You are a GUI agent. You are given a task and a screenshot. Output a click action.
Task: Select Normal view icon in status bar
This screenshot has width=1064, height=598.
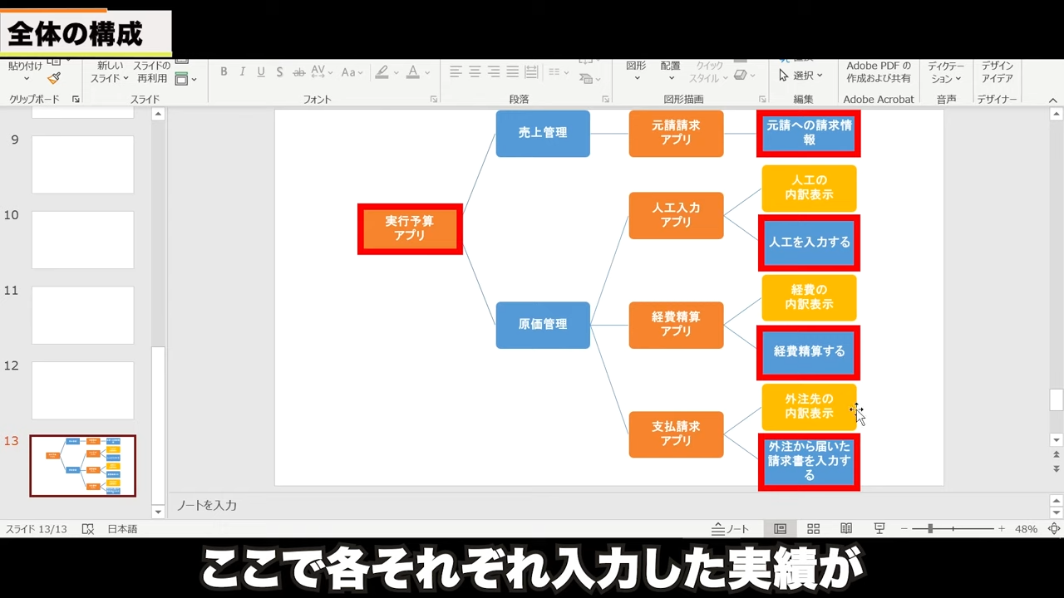pyautogui.click(x=780, y=529)
